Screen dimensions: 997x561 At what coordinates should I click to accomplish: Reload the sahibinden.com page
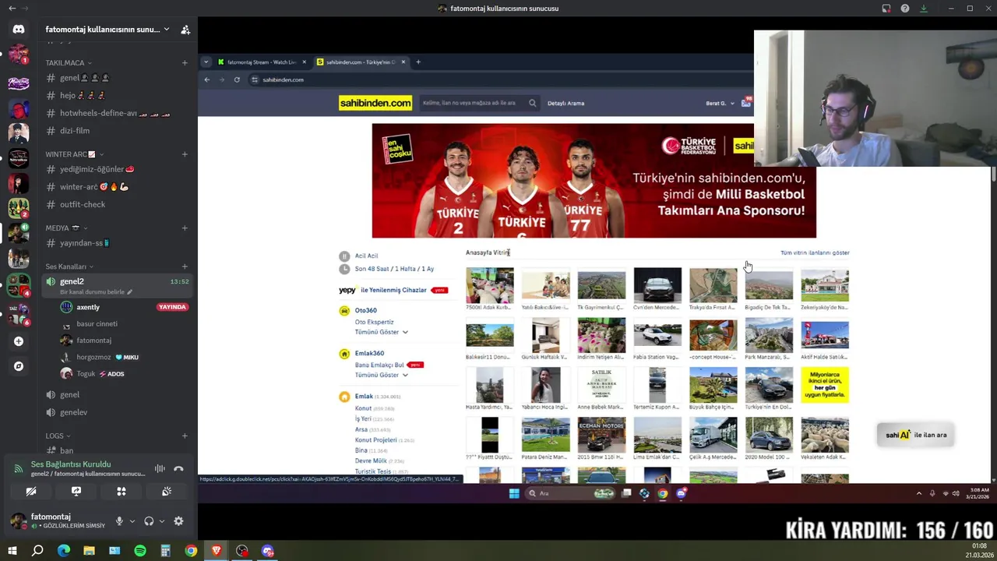click(x=237, y=79)
